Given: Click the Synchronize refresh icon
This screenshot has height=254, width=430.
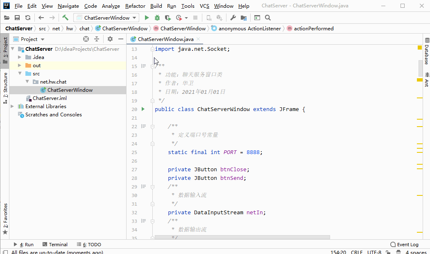Looking at the screenshot, I should pos(28,18).
